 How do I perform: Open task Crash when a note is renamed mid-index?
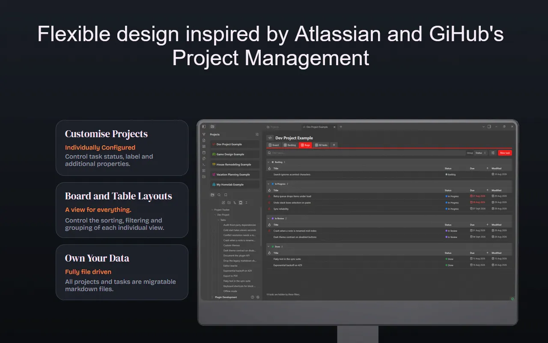(295, 231)
